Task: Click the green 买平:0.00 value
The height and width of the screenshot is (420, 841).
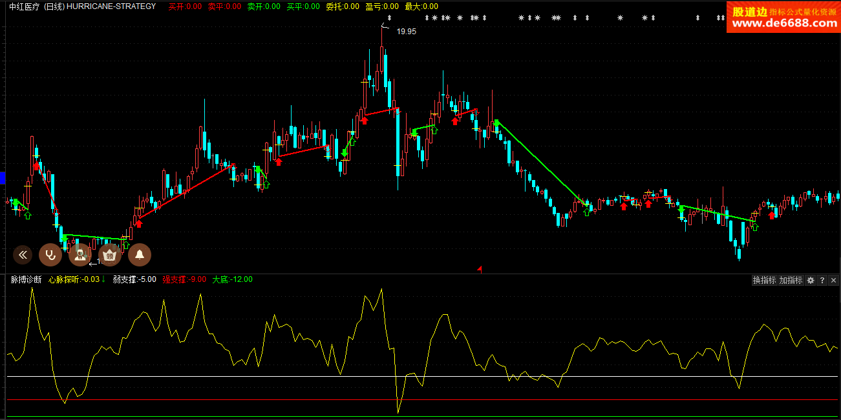Action: [303, 6]
